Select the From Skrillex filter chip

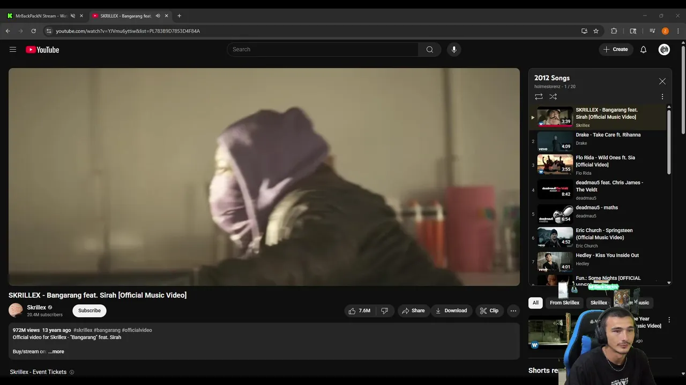[x=564, y=303]
